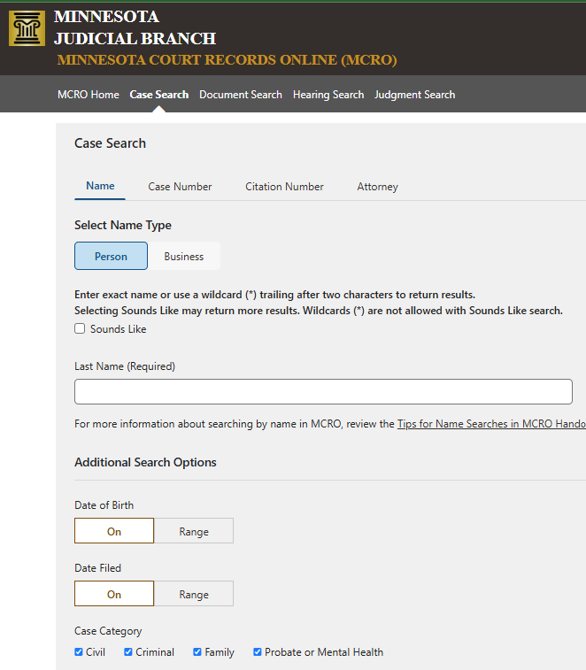The image size is (586, 670).
Task: Open Judgment Search in navigation
Action: (414, 95)
